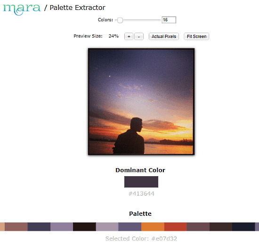This screenshot has height=247, width=259.
Task: Click the sunset silhouette preview image
Action: coord(141,102)
